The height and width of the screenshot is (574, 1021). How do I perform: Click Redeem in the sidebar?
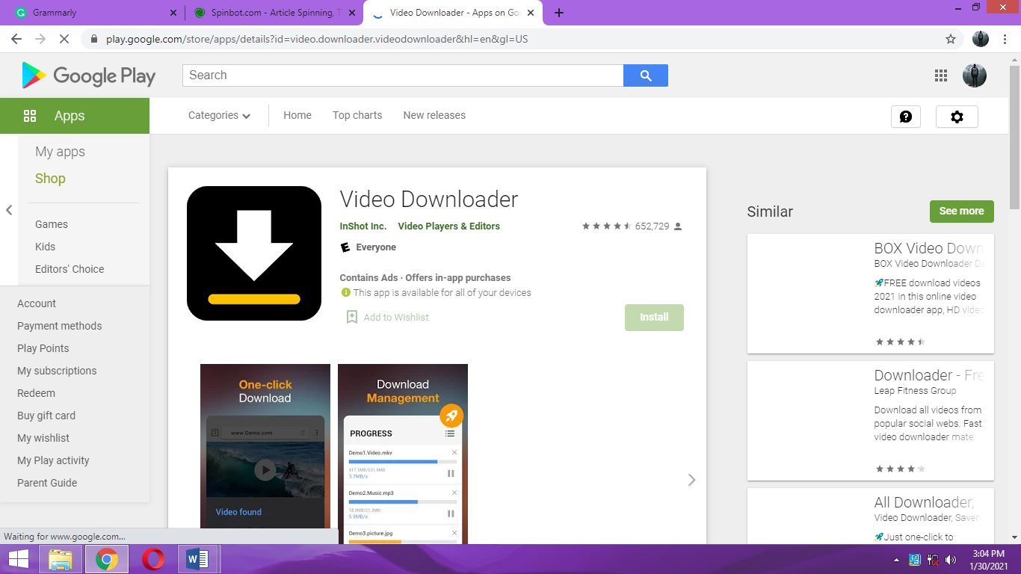point(37,393)
